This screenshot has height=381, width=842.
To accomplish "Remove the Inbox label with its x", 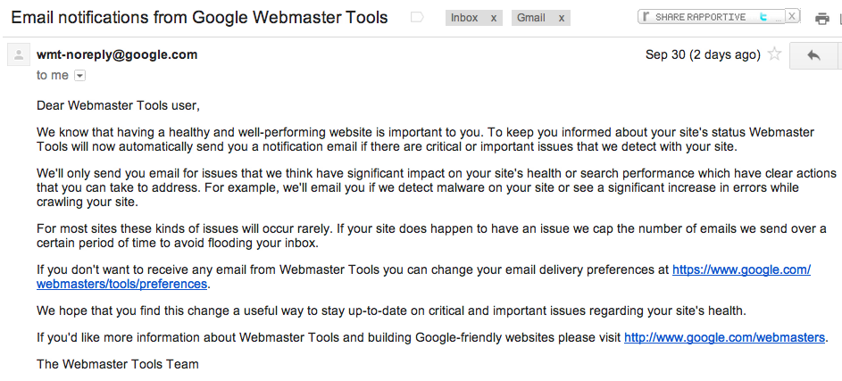I will (x=494, y=18).
